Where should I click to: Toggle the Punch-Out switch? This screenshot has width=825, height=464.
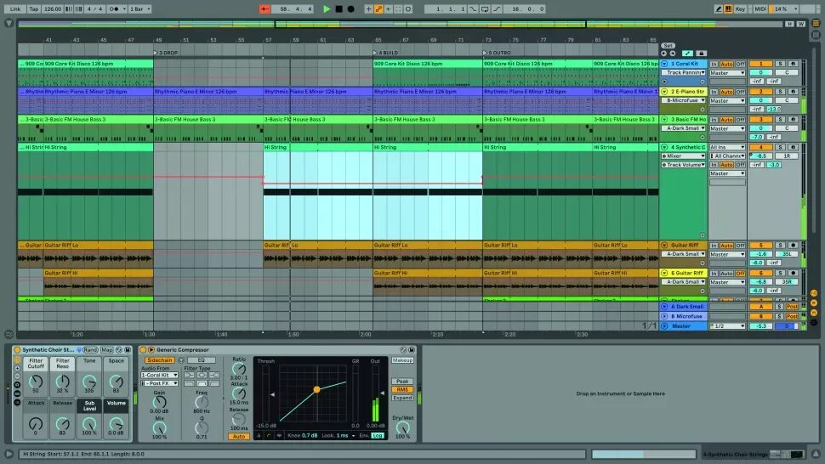tap(496, 9)
